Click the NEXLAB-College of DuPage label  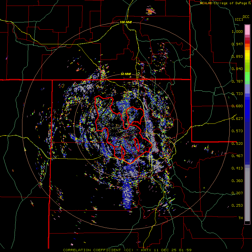tap(223, 3)
